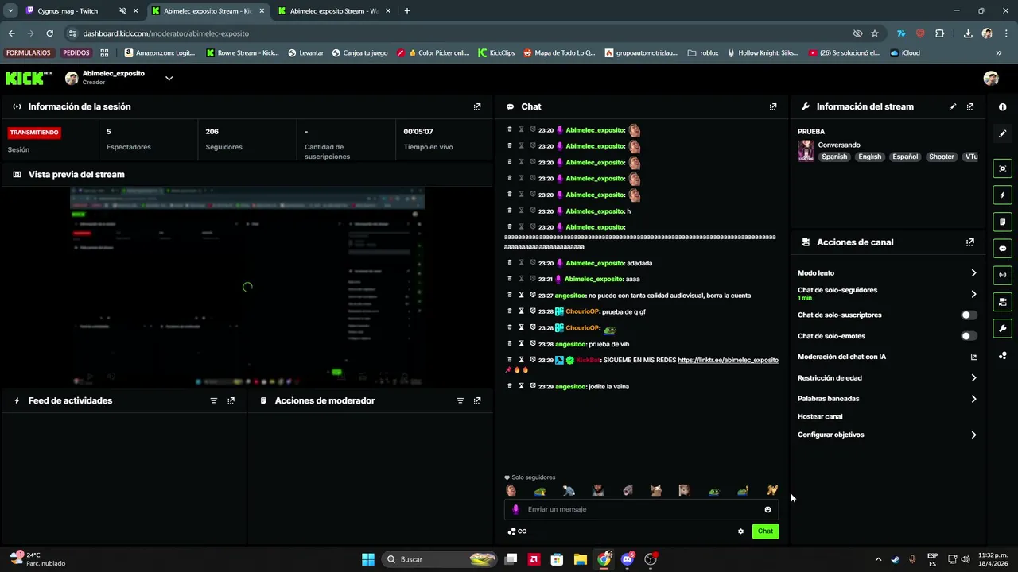Expand Chat de solo-seguidores options
The height and width of the screenshot is (572, 1018).
click(973, 294)
